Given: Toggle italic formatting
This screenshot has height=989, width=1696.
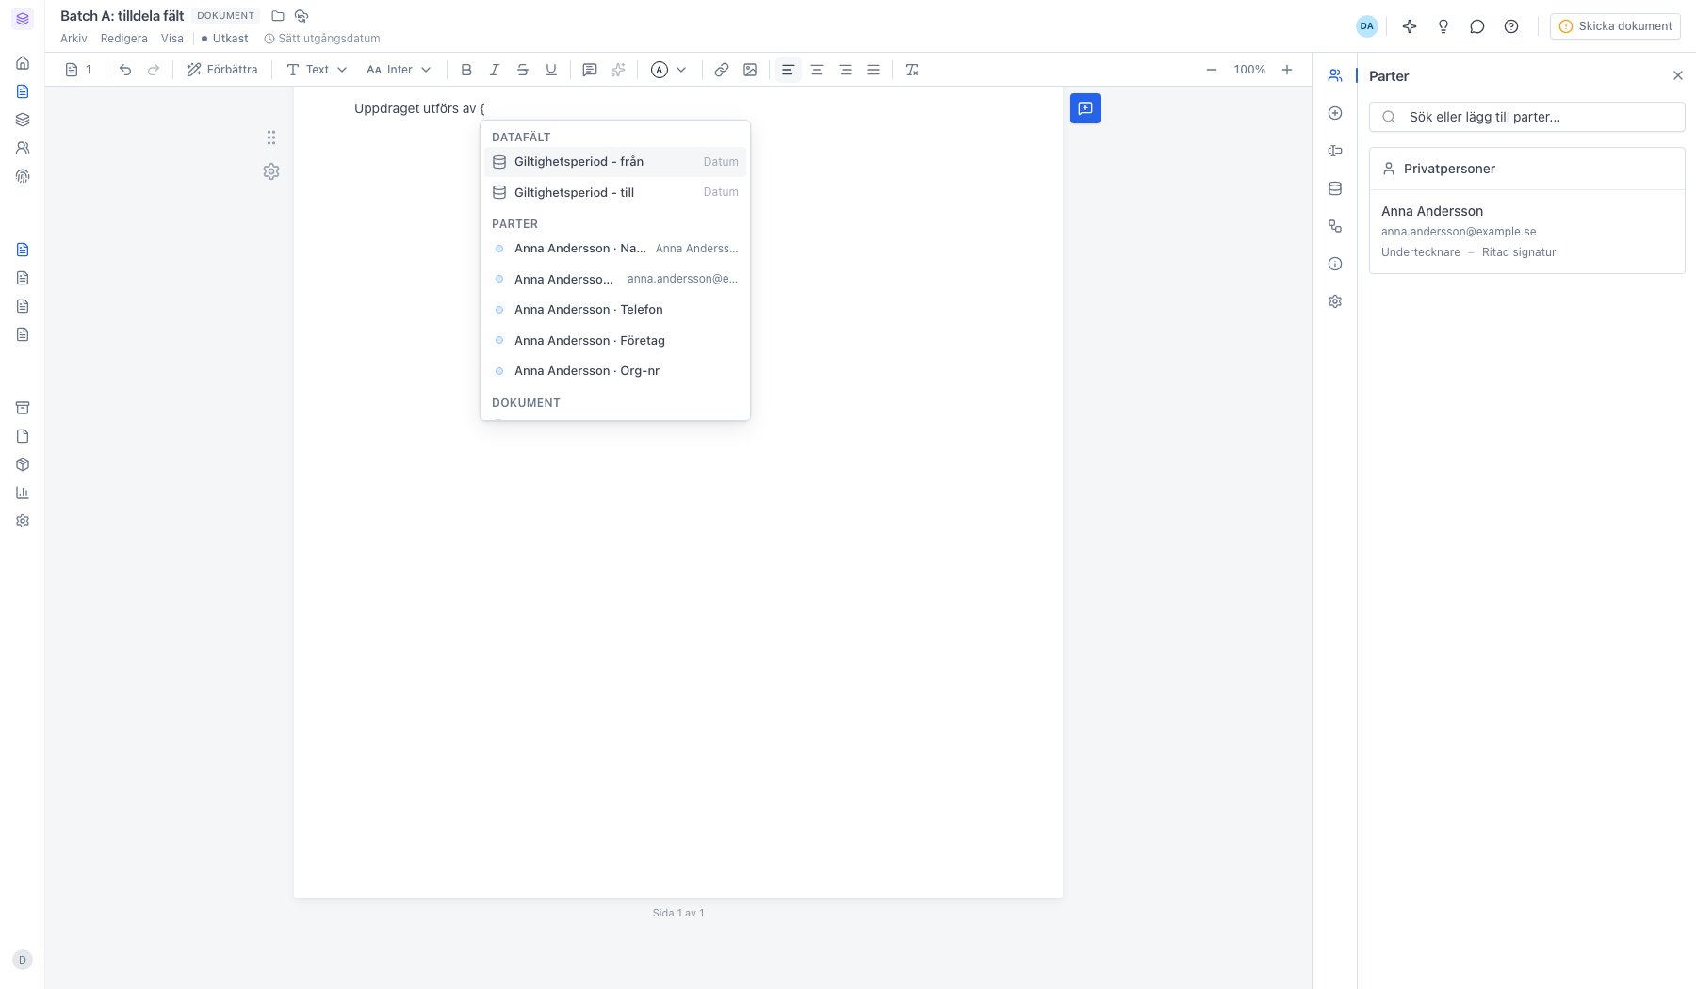Looking at the screenshot, I should pyautogui.click(x=495, y=70).
